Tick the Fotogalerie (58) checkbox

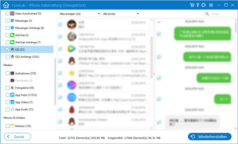[8, 88]
